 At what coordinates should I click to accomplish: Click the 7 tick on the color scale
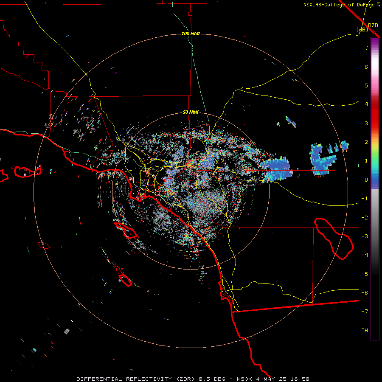pos(366,48)
